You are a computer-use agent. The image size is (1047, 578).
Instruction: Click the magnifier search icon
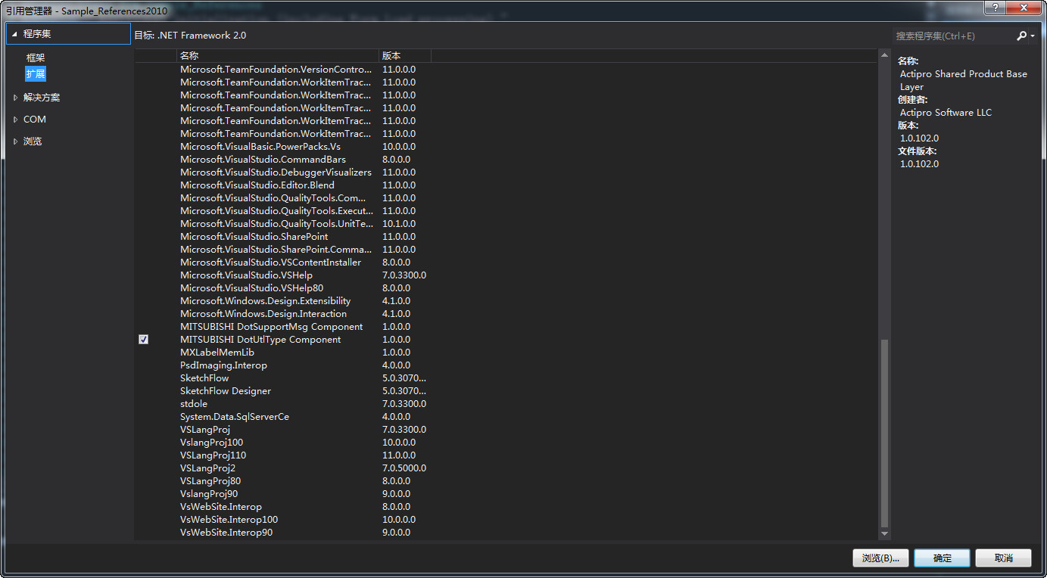1021,36
